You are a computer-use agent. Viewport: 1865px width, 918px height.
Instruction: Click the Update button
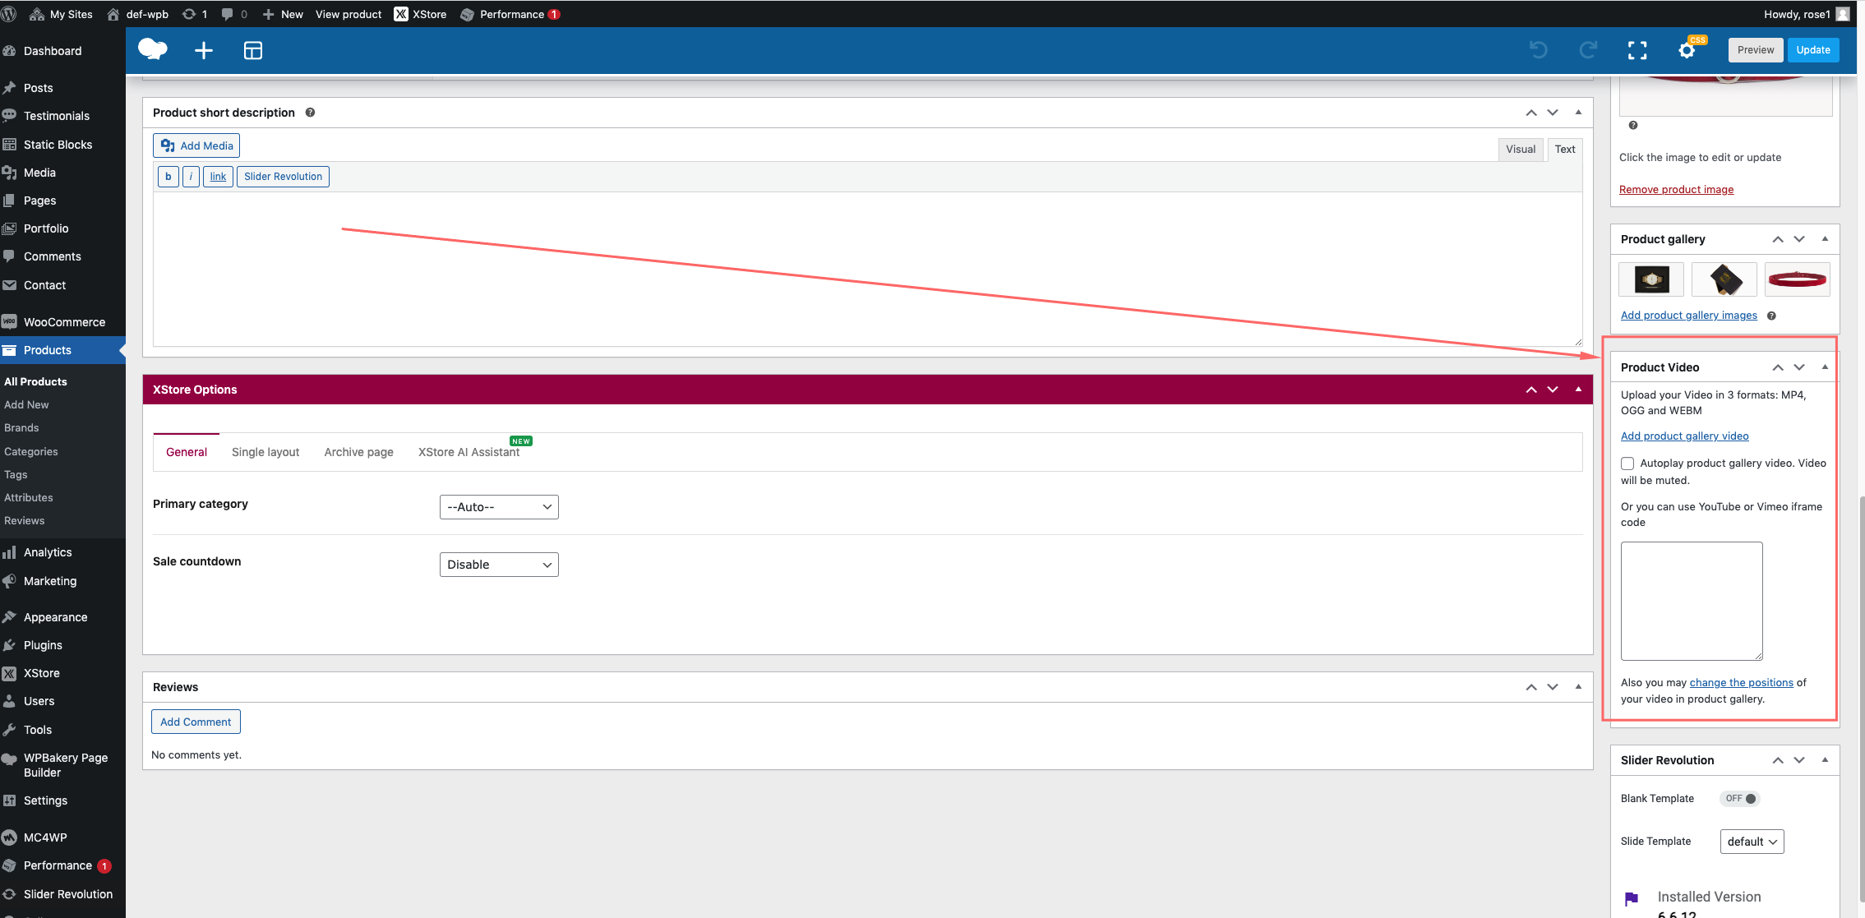(x=1813, y=50)
